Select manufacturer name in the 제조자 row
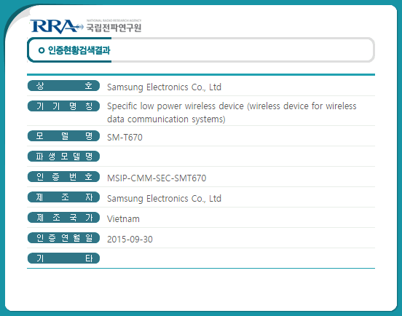402x316 pixels. [164, 199]
